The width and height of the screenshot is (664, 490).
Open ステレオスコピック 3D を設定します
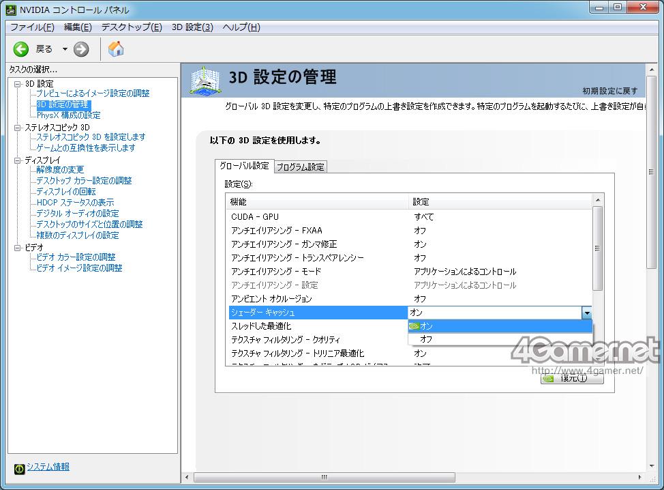pos(91,137)
